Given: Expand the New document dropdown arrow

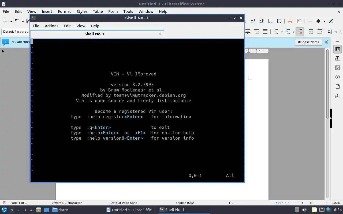Looking at the screenshot, I should click(x=11, y=21).
